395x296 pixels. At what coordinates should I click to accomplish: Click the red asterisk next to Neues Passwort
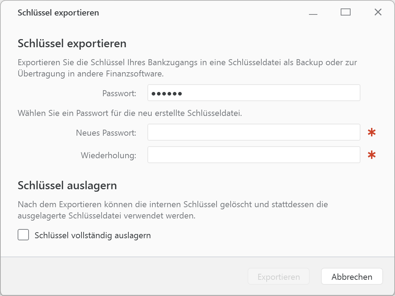tap(372, 132)
